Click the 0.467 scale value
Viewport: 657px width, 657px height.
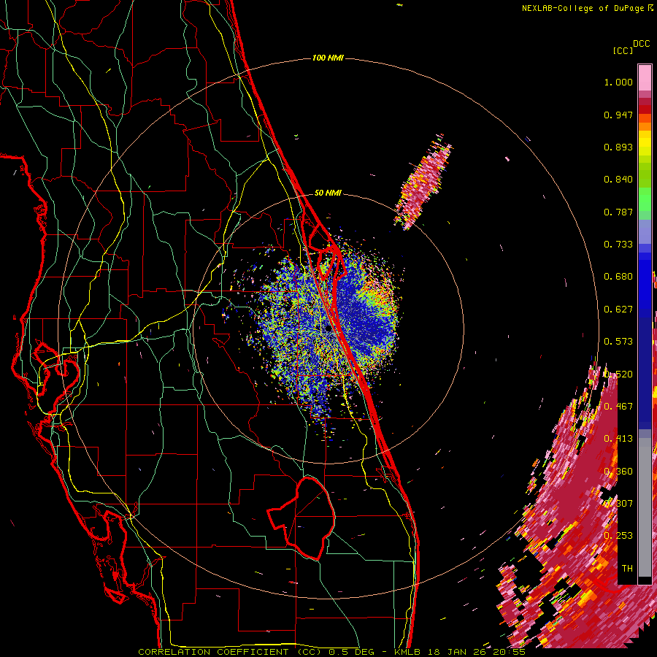[x=618, y=407]
